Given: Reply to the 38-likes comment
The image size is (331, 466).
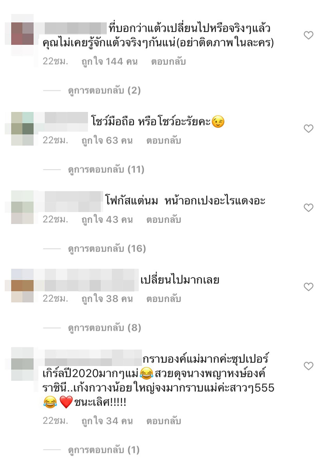Looking at the screenshot, I should 164,299.
